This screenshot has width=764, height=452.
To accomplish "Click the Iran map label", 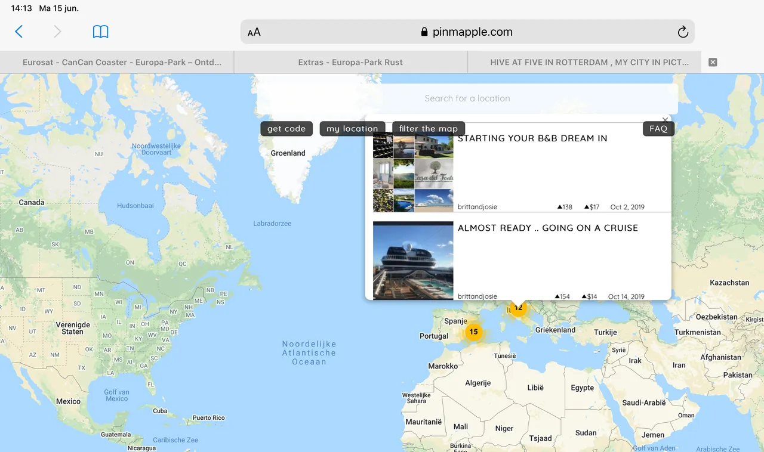I will (x=679, y=365).
